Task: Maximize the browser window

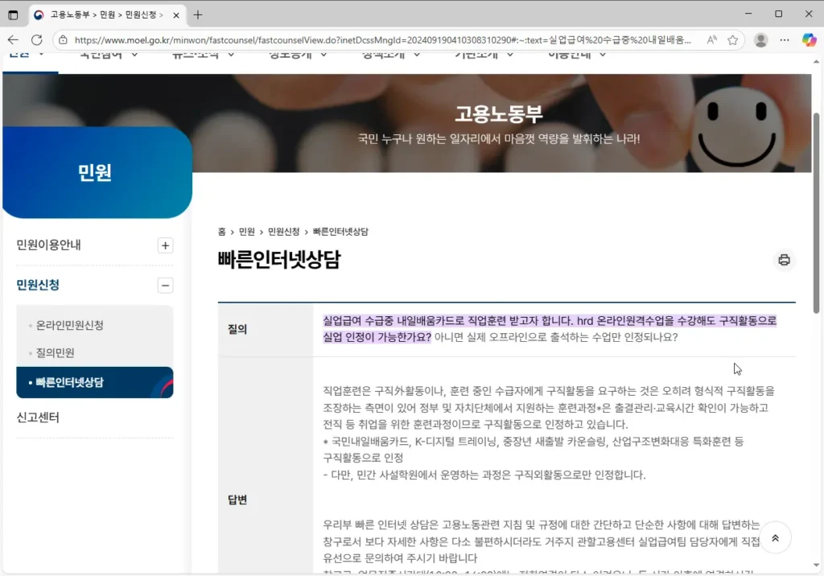Action: (x=779, y=14)
